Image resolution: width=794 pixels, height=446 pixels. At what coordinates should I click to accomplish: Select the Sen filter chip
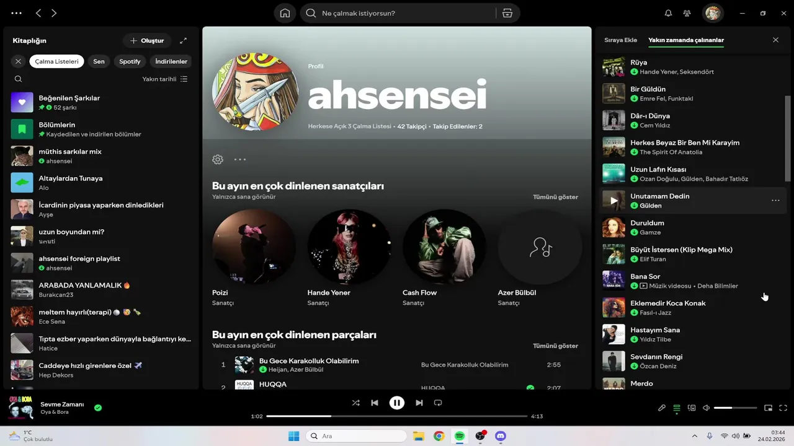point(99,61)
